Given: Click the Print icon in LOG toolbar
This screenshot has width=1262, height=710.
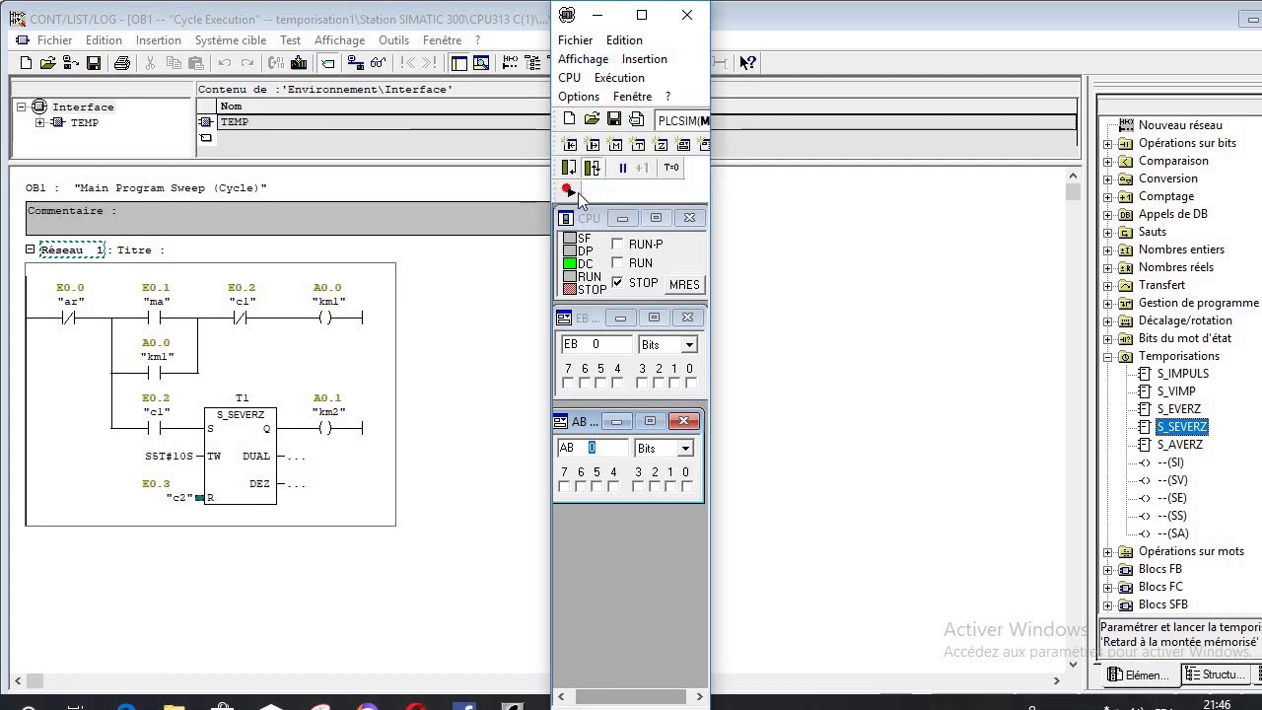Looking at the screenshot, I should coord(122,63).
